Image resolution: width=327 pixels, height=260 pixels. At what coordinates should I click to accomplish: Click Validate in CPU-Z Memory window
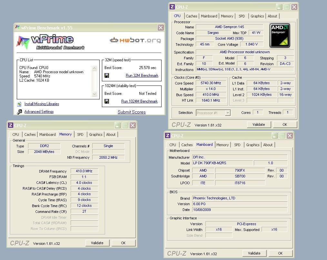(x=97, y=243)
